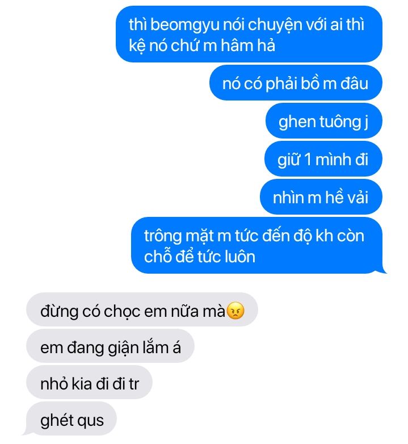Click the number '1' in 'giữ 1 mình đi'

click(x=308, y=160)
